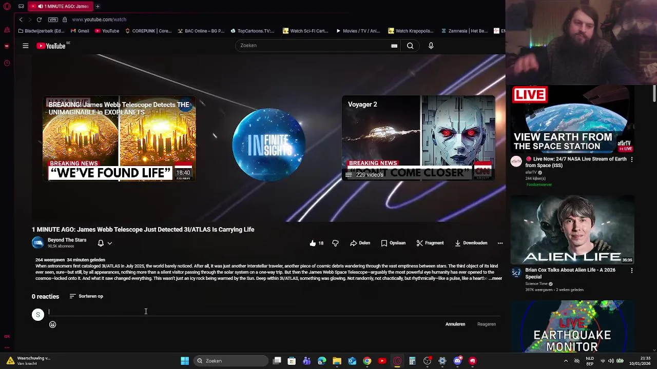Image resolution: width=657 pixels, height=369 pixels.
Task: Open options for NASA Live Stream video
Action: pyautogui.click(x=631, y=159)
